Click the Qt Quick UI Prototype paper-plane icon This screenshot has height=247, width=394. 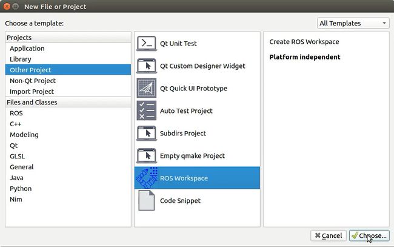[147, 88]
